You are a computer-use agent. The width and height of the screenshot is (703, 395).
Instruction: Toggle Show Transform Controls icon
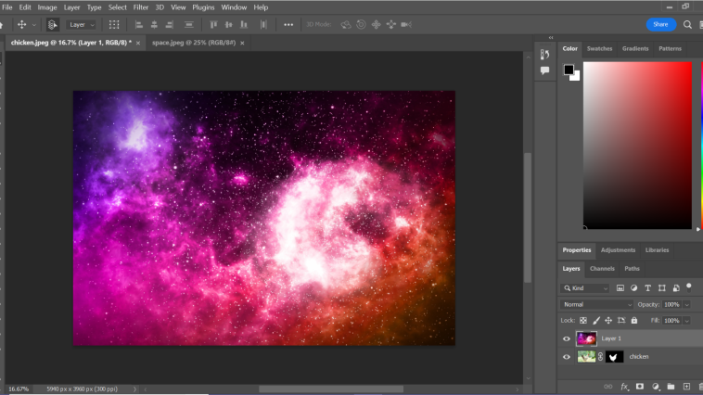[x=114, y=25]
